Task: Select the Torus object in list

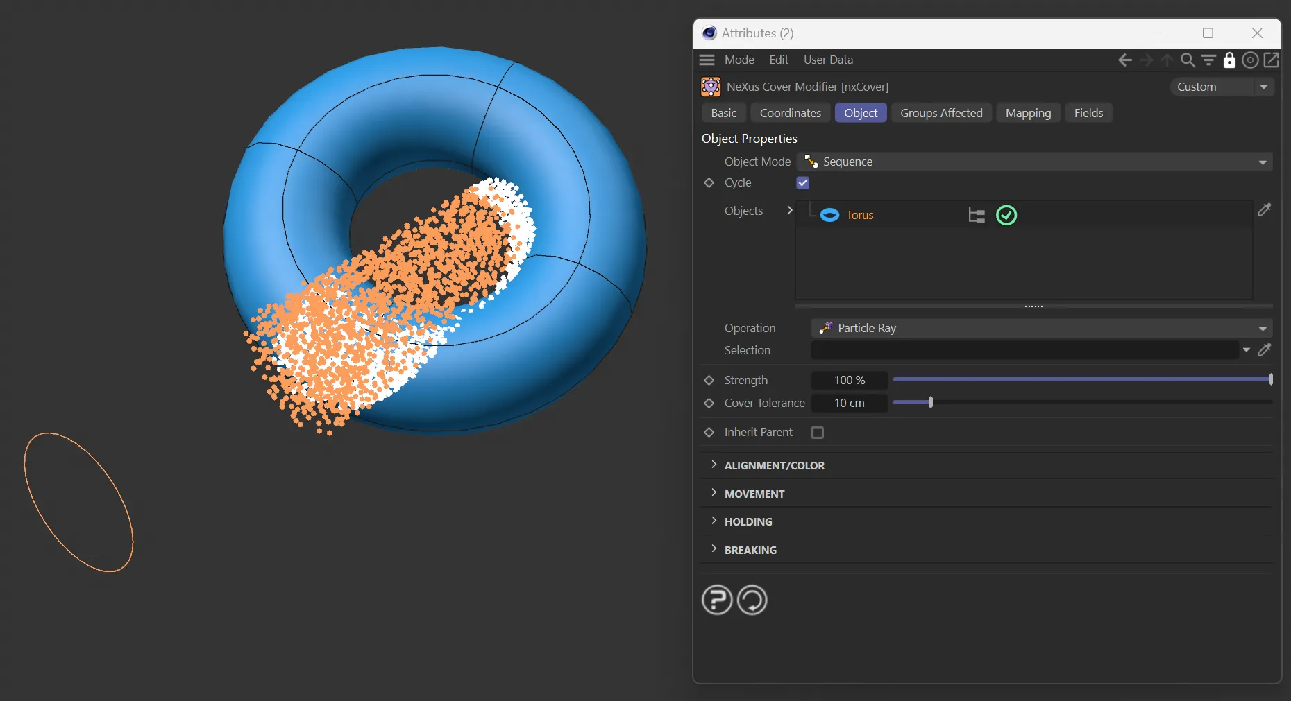Action: pos(859,215)
